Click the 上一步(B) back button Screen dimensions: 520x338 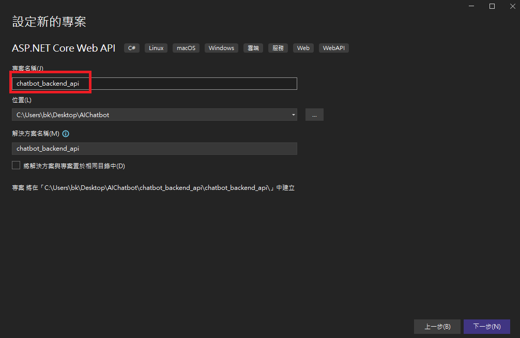[x=437, y=327]
